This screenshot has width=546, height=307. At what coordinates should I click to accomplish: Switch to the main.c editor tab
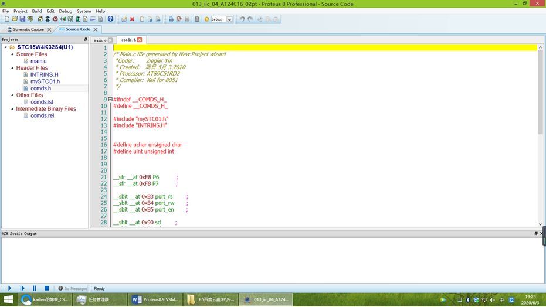[100, 40]
